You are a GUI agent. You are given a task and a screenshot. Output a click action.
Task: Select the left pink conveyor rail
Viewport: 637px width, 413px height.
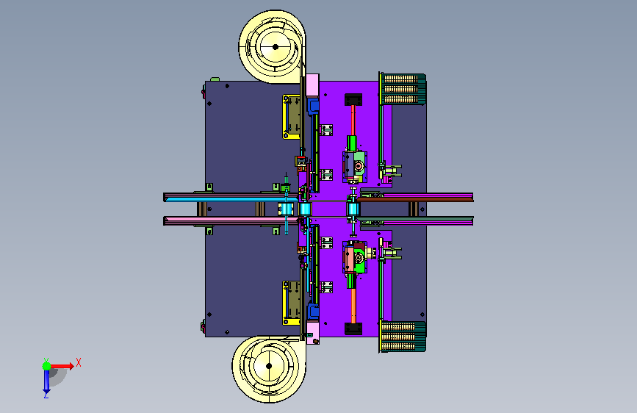tap(231, 220)
